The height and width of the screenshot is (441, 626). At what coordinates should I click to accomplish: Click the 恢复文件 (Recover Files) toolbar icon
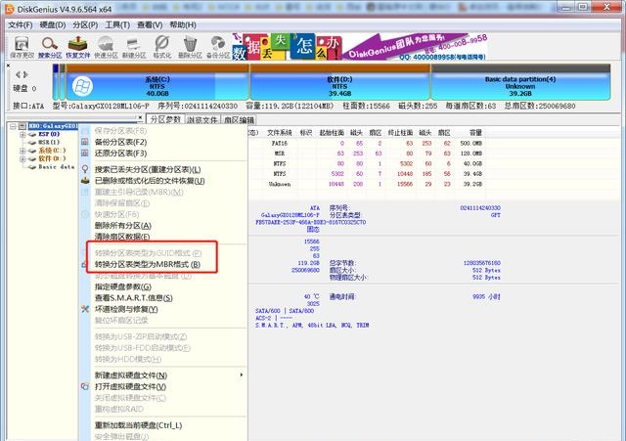coord(78,47)
